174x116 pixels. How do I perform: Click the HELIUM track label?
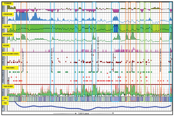coord(6,44)
